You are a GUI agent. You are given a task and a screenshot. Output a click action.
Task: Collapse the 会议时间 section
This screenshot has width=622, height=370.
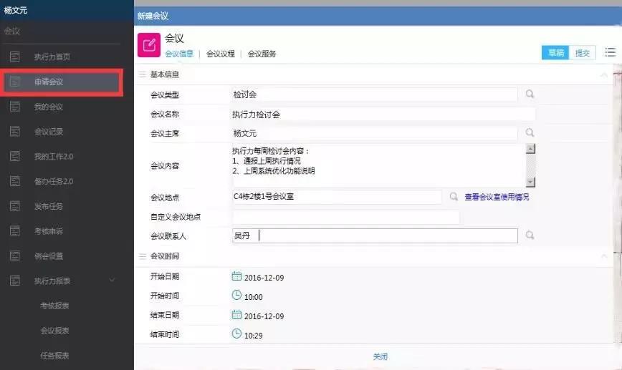pos(606,256)
